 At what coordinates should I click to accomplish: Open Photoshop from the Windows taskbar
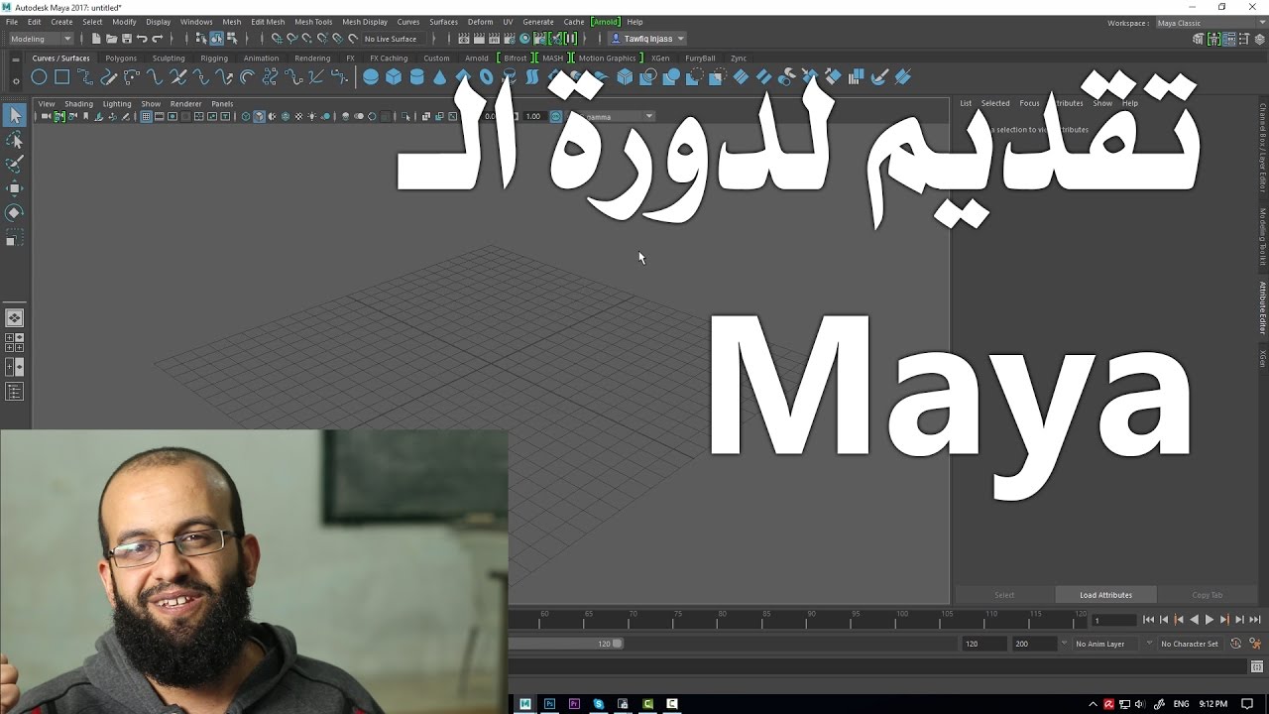pos(549,704)
